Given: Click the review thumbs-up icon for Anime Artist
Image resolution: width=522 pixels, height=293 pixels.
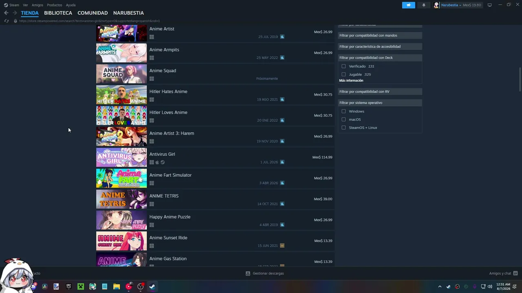Looking at the screenshot, I should [282, 37].
